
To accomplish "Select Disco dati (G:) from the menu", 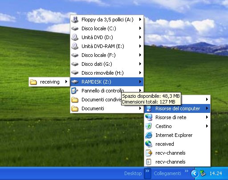I will point(107,64).
